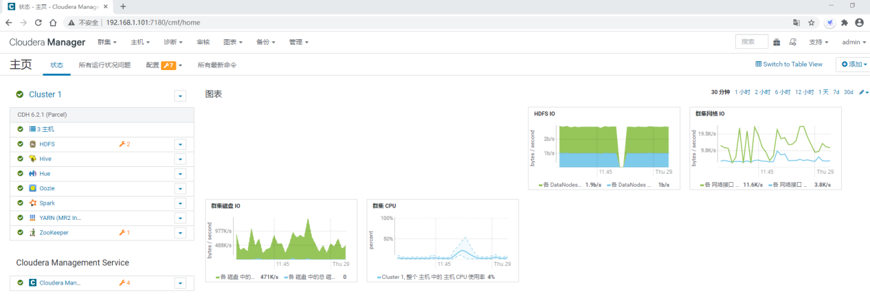870x301 pixels.
Task: Expand the Hive row actions dropdown
Action: coord(181,159)
